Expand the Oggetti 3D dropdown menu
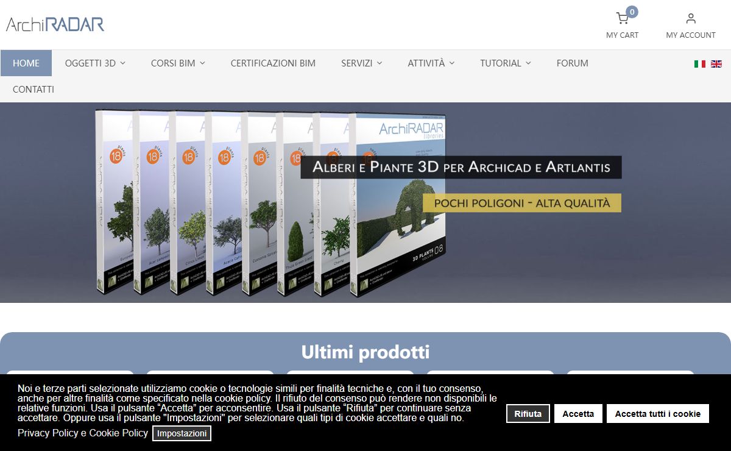This screenshot has width=731, height=451. click(x=95, y=63)
